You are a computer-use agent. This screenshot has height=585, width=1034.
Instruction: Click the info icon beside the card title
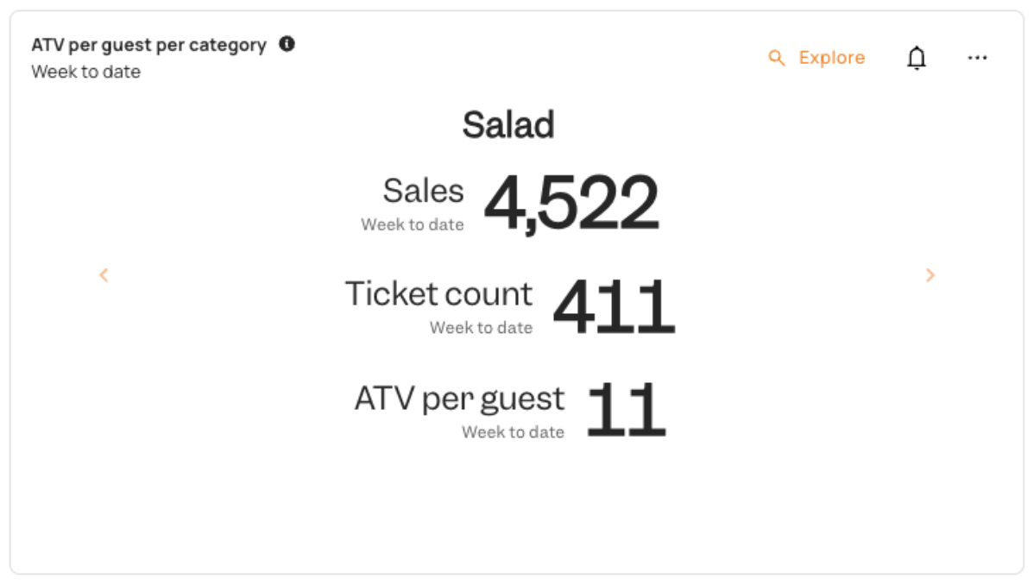coord(287,43)
